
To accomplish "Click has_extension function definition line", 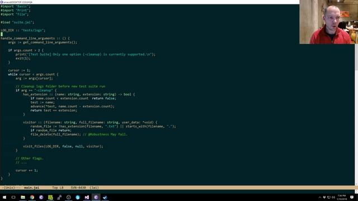I will [79, 94].
